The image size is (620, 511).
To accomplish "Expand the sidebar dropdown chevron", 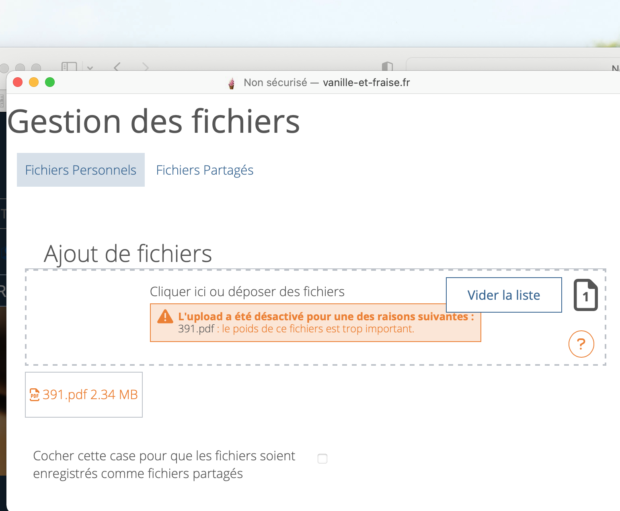I will [90, 68].
